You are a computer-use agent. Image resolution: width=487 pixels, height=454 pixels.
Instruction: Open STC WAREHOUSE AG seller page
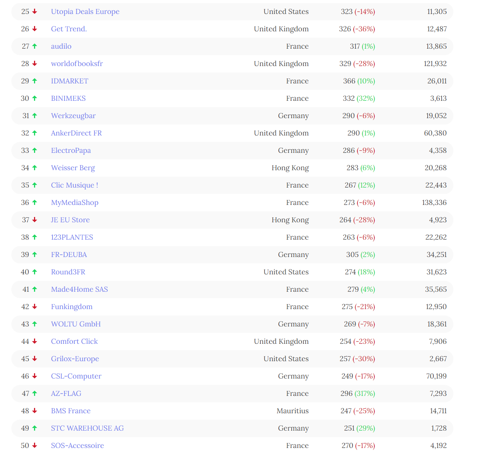point(87,428)
